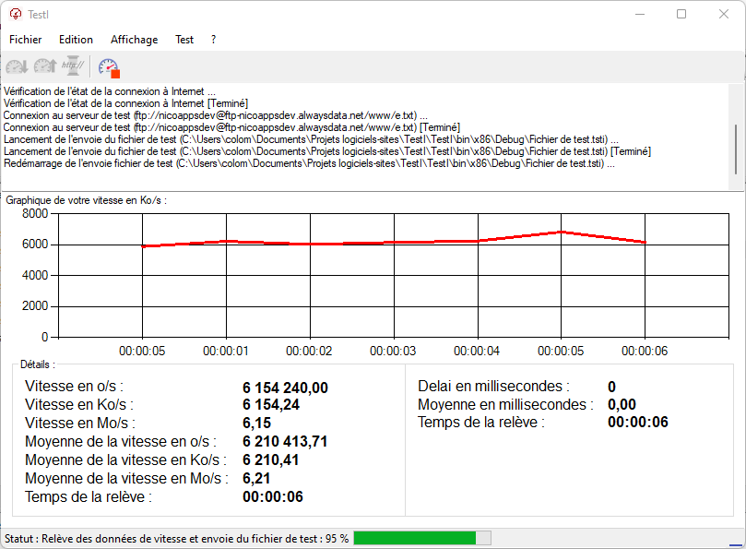Click the download speed test icon
This screenshot has width=746, height=549.
pyautogui.click(x=17, y=66)
